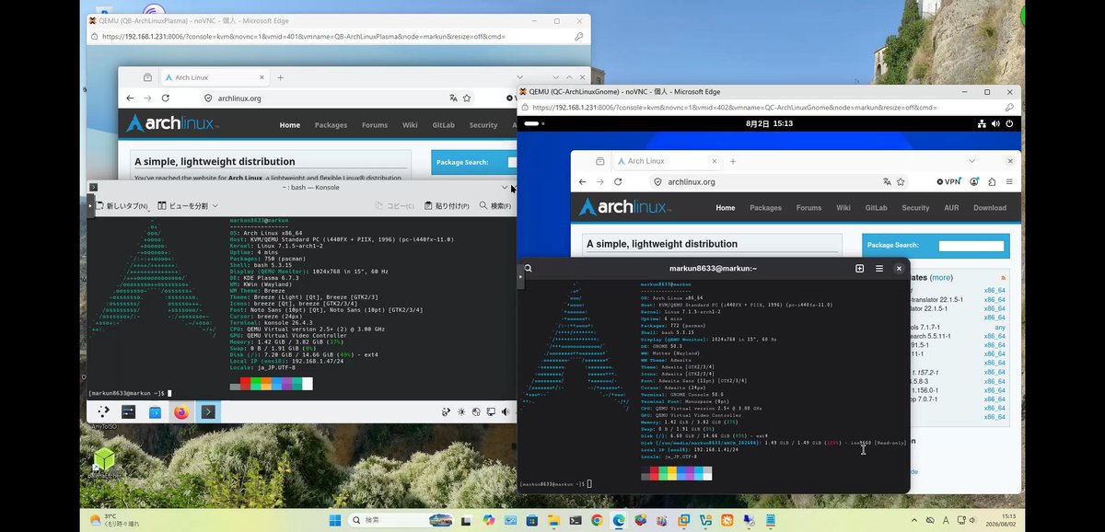Open the Plasma application launcher icon
The image size is (1105, 532).
coord(102,411)
